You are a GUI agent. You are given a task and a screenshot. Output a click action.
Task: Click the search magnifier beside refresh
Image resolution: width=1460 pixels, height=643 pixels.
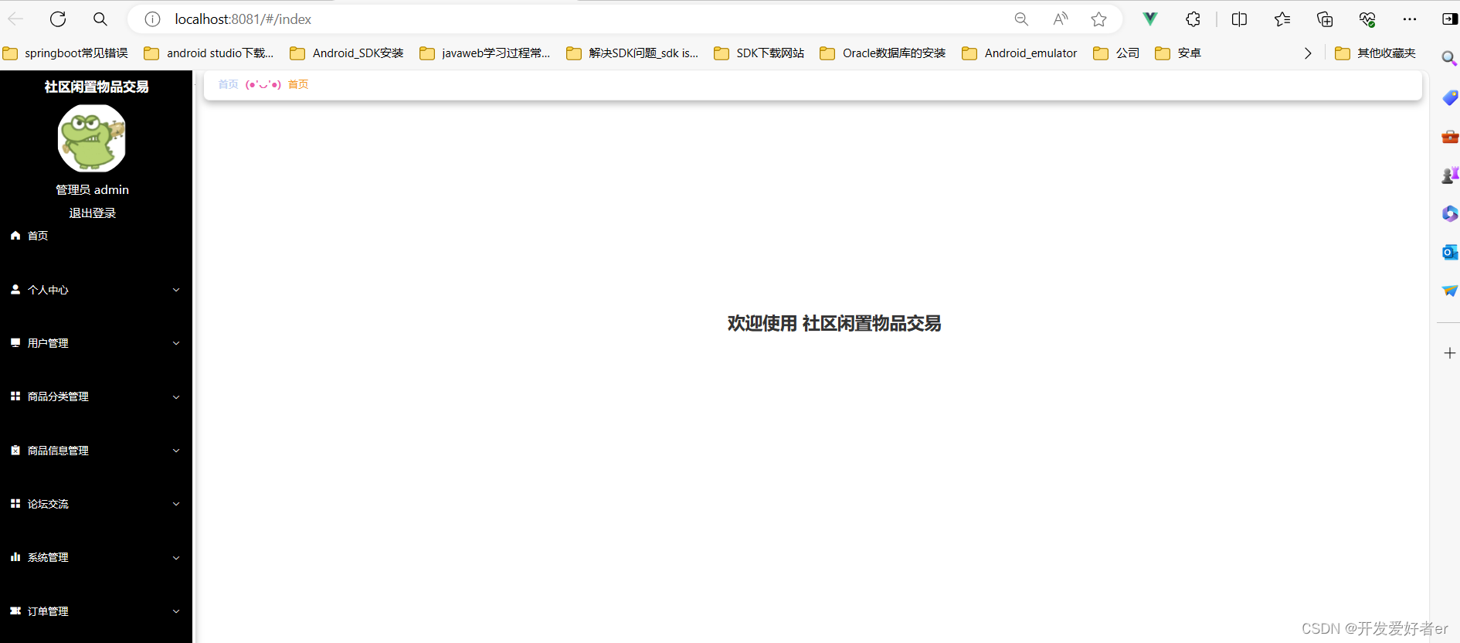pos(100,19)
